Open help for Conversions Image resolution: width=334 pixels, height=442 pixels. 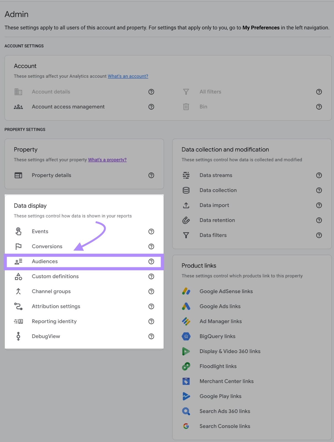pyautogui.click(x=151, y=246)
